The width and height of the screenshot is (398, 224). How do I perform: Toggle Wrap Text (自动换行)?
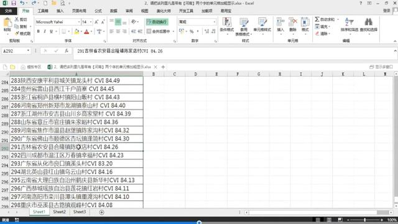[157, 22]
